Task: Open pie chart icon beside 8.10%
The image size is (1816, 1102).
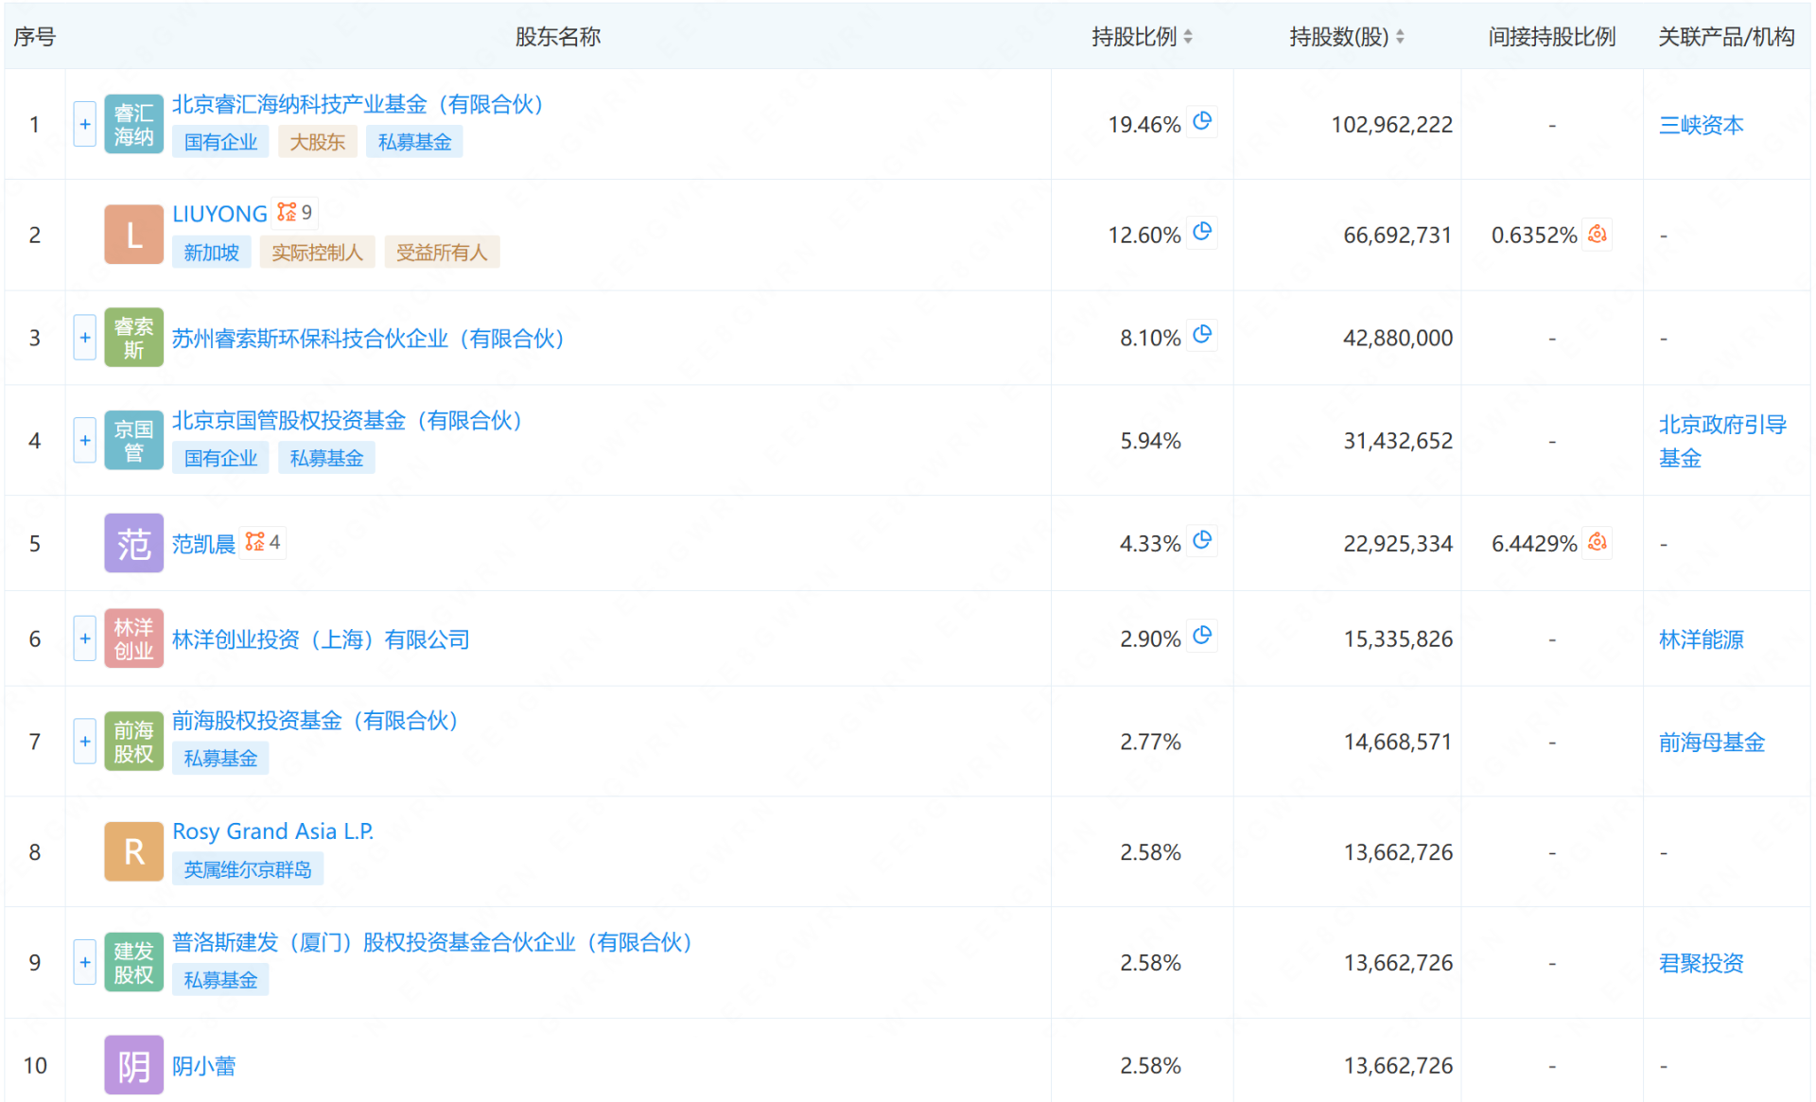Action: pyautogui.click(x=1202, y=335)
